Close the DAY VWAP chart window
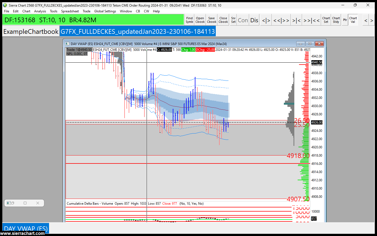This screenshot has height=236, width=377. (x=319, y=44)
